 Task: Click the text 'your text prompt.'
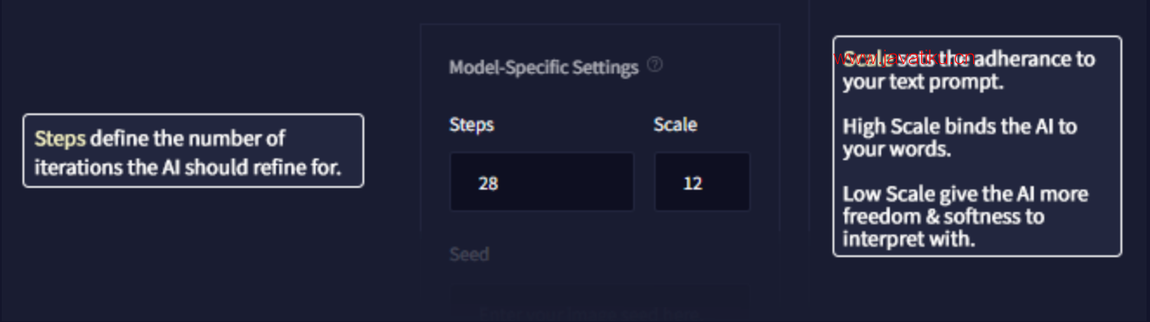coord(923,83)
